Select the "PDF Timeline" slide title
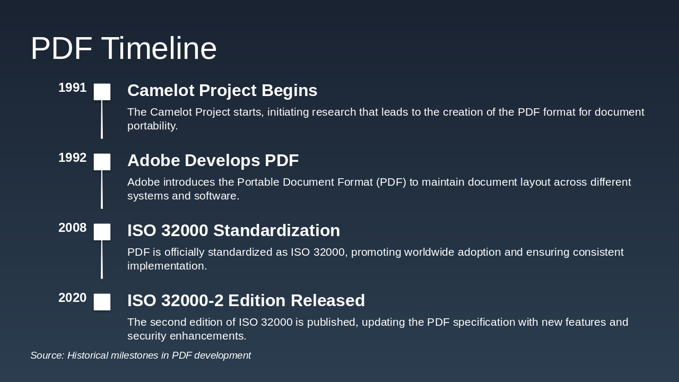Image resolution: width=679 pixels, height=382 pixels. click(x=124, y=48)
